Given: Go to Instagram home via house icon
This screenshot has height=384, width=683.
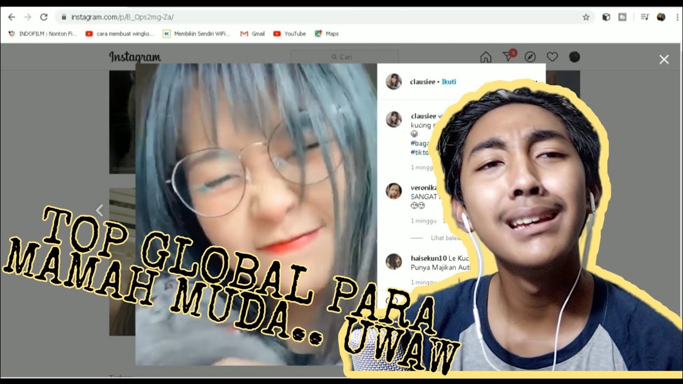Looking at the screenshot, I should [x=486, y=57].
